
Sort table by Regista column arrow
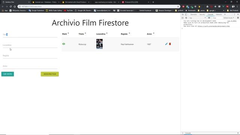(129, 33)
